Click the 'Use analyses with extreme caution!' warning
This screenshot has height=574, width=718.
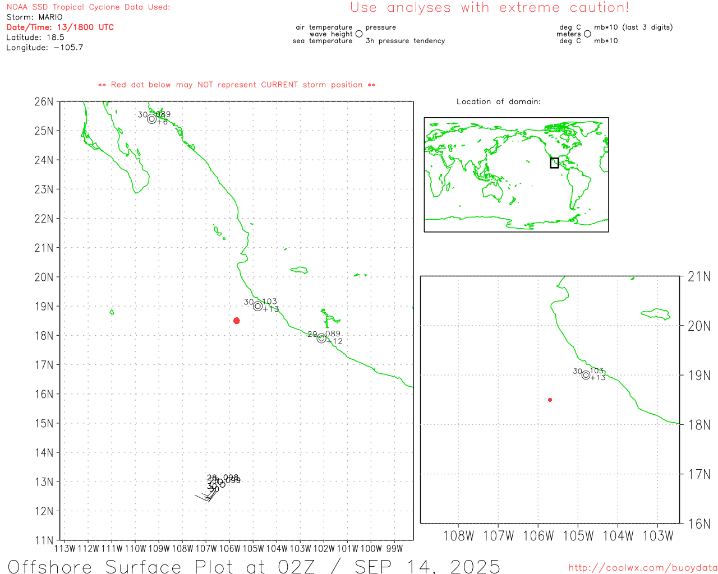pyautogui.click(x=490, y=8)
